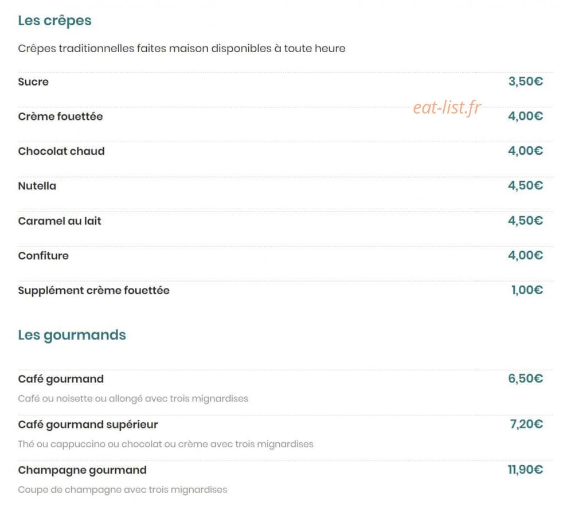Click the Les gourmands heading
Screen dimensions: 567x511
72,335
